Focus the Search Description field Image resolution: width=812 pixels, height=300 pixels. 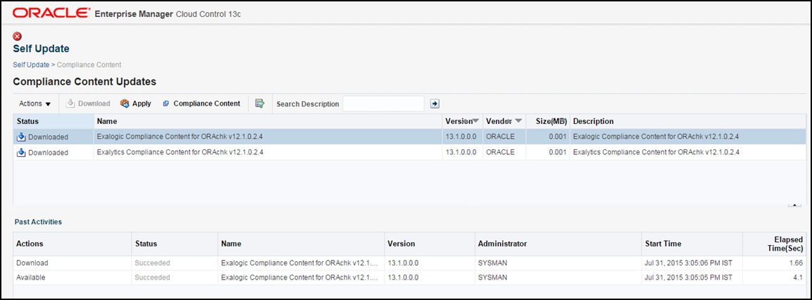click(383, 104)
